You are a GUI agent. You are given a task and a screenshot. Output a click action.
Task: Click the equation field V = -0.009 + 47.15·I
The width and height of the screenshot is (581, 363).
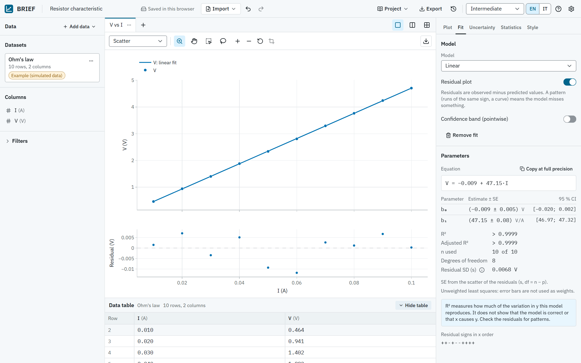508,183
